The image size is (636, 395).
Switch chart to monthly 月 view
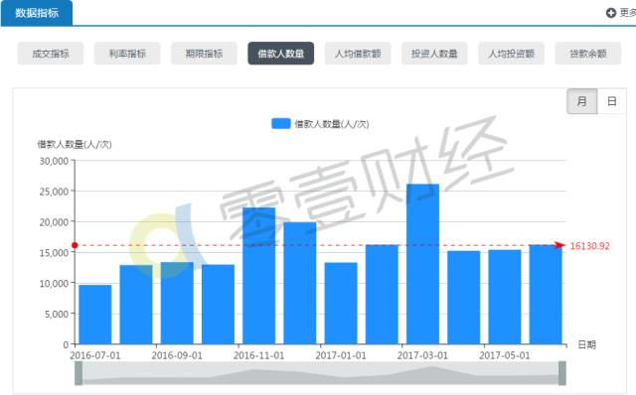582,101
